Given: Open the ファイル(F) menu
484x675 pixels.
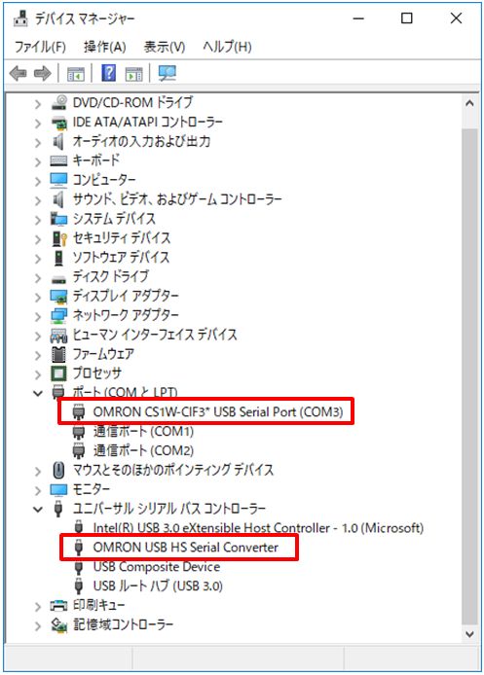Looking at the screenshot, I should click(x=40, y=46).
